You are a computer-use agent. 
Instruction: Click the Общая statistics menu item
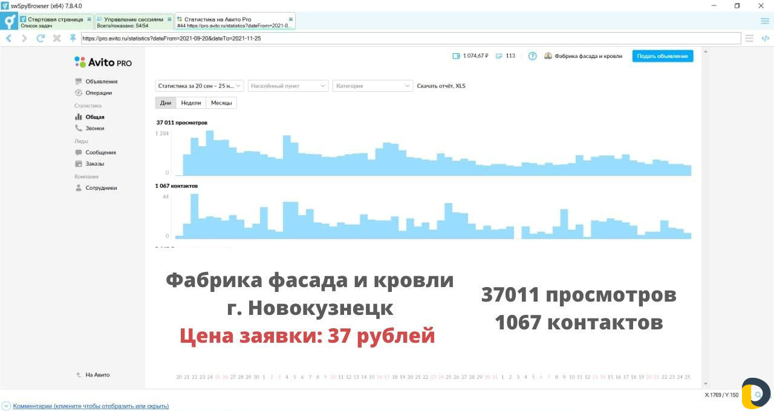tap(95, 117)
